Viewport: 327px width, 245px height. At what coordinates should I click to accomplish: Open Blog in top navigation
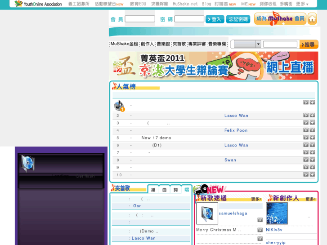(206, 4)
